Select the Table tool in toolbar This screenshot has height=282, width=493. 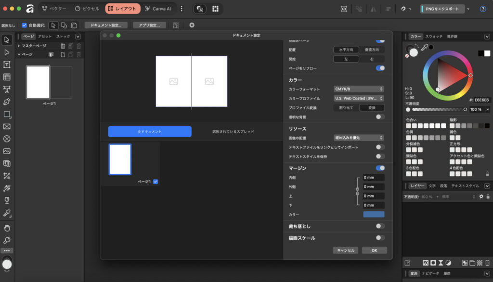[x=7, y=77]
